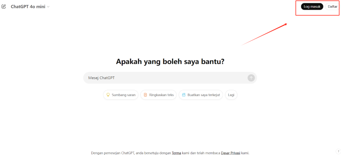Select the Ringkaskan teks suggestion
Screen dimensions: 341x155
click(x=158, y=95)
